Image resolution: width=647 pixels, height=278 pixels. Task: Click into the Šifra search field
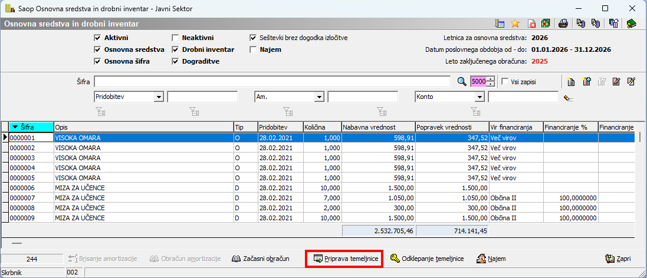(x=272, y=81)
